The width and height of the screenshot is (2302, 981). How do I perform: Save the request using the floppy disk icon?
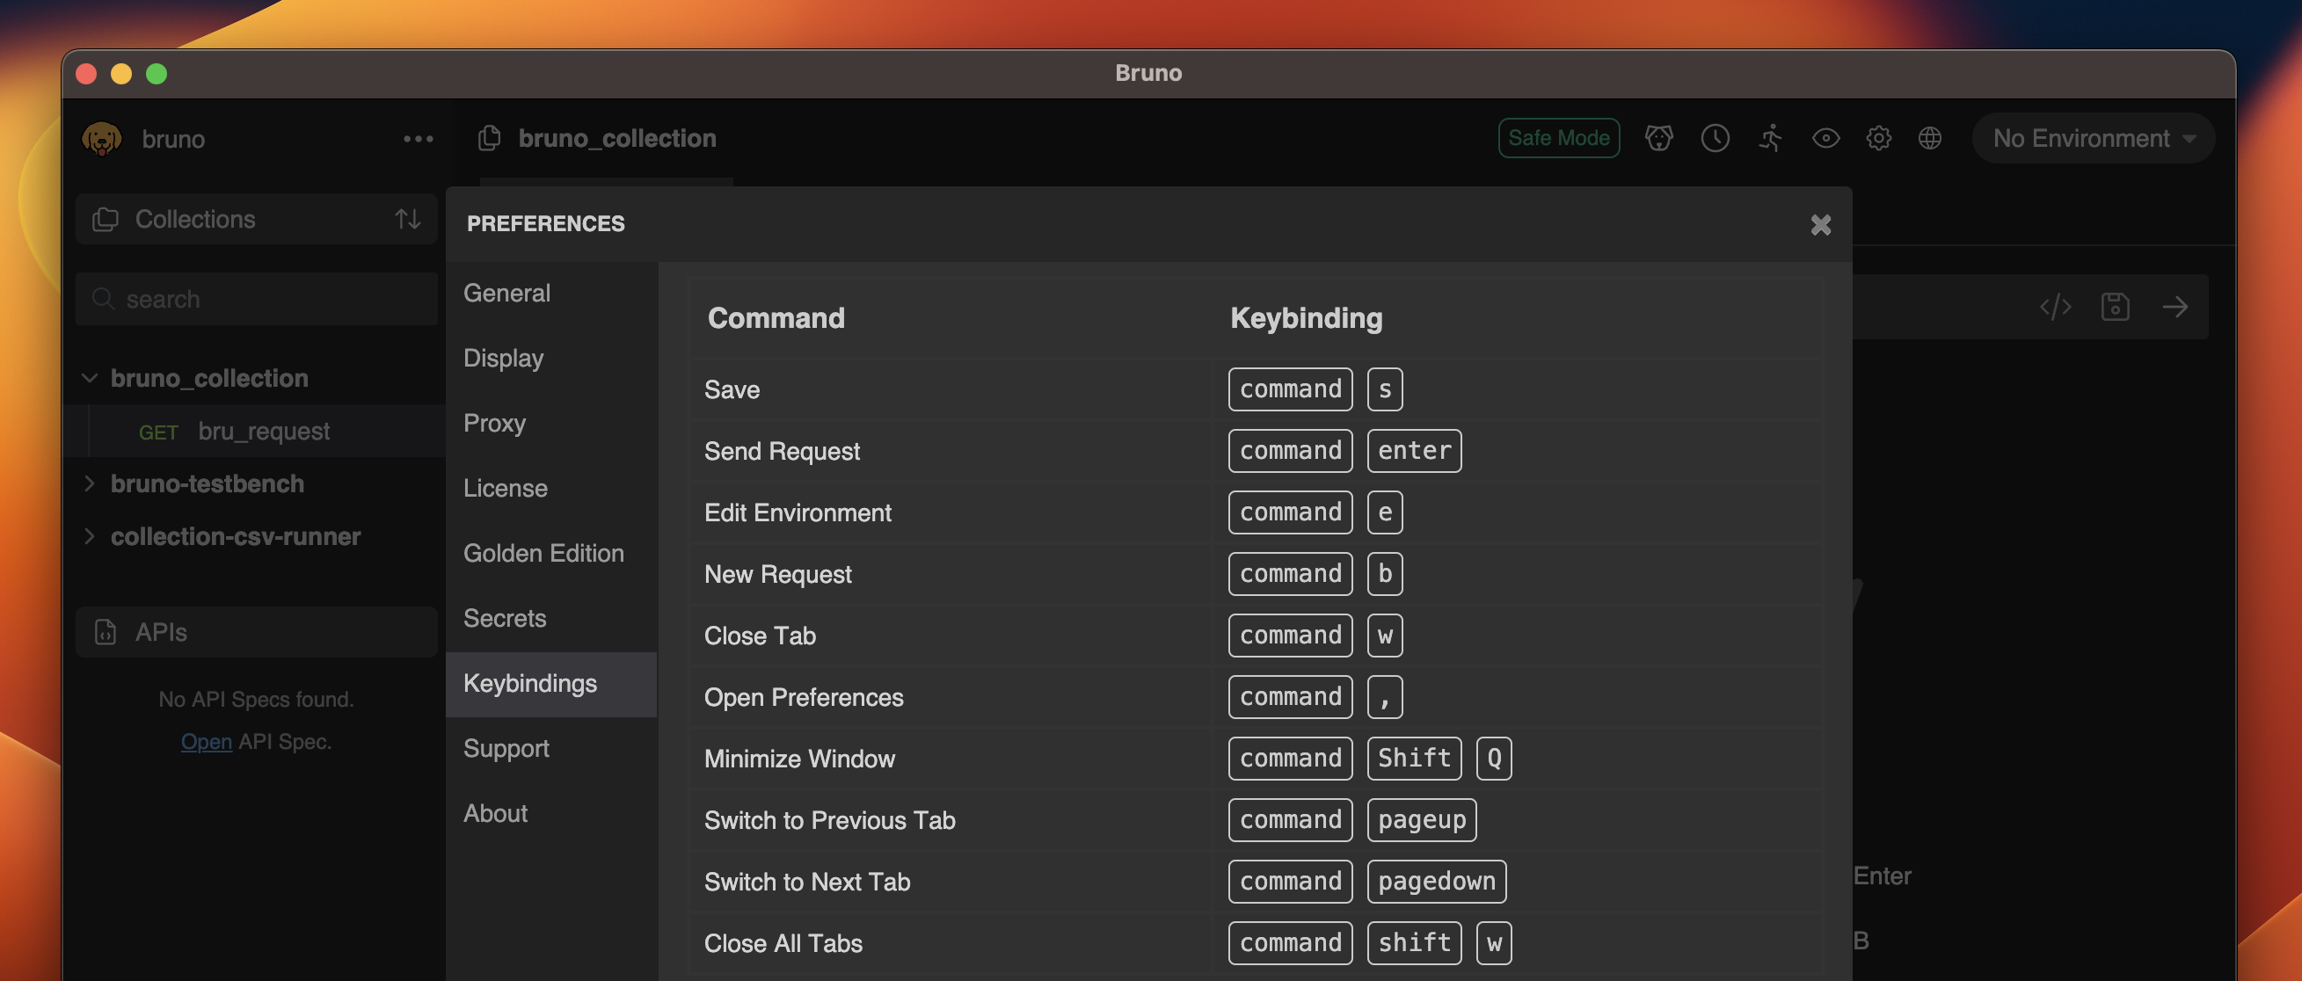(2116, 307)
